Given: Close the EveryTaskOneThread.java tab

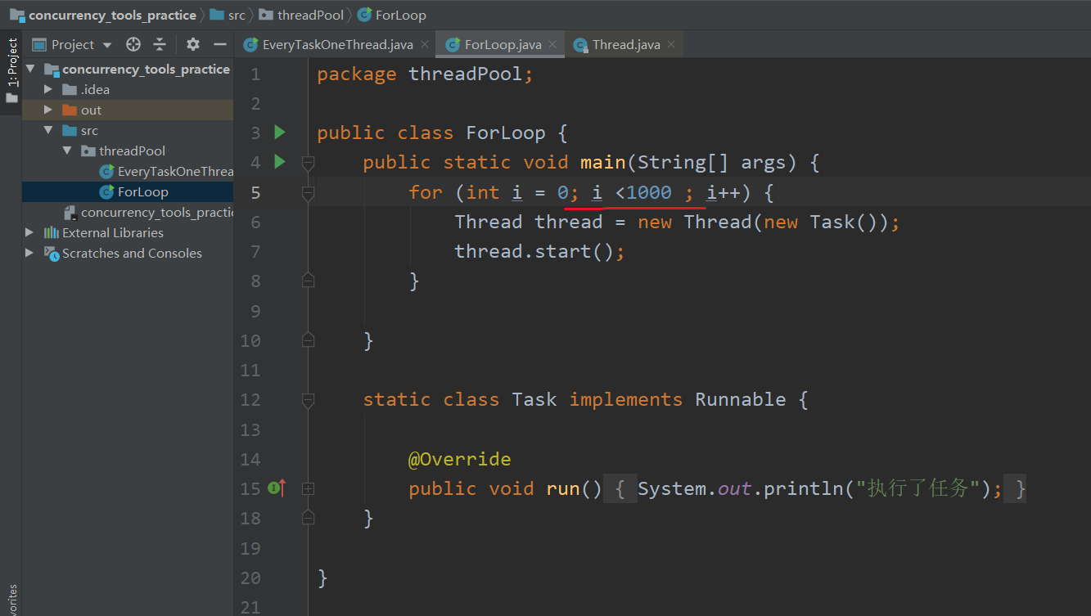Looking at the screenshot, I should tap(425, 44).
